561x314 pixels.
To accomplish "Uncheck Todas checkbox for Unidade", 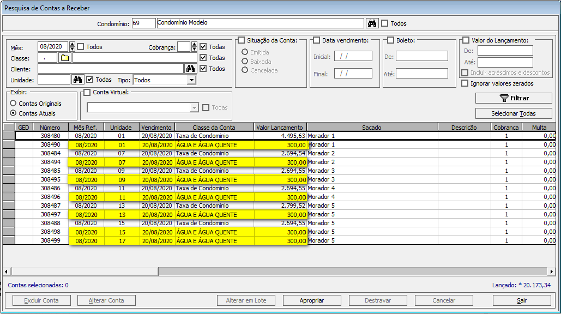I will click(90, 80).
